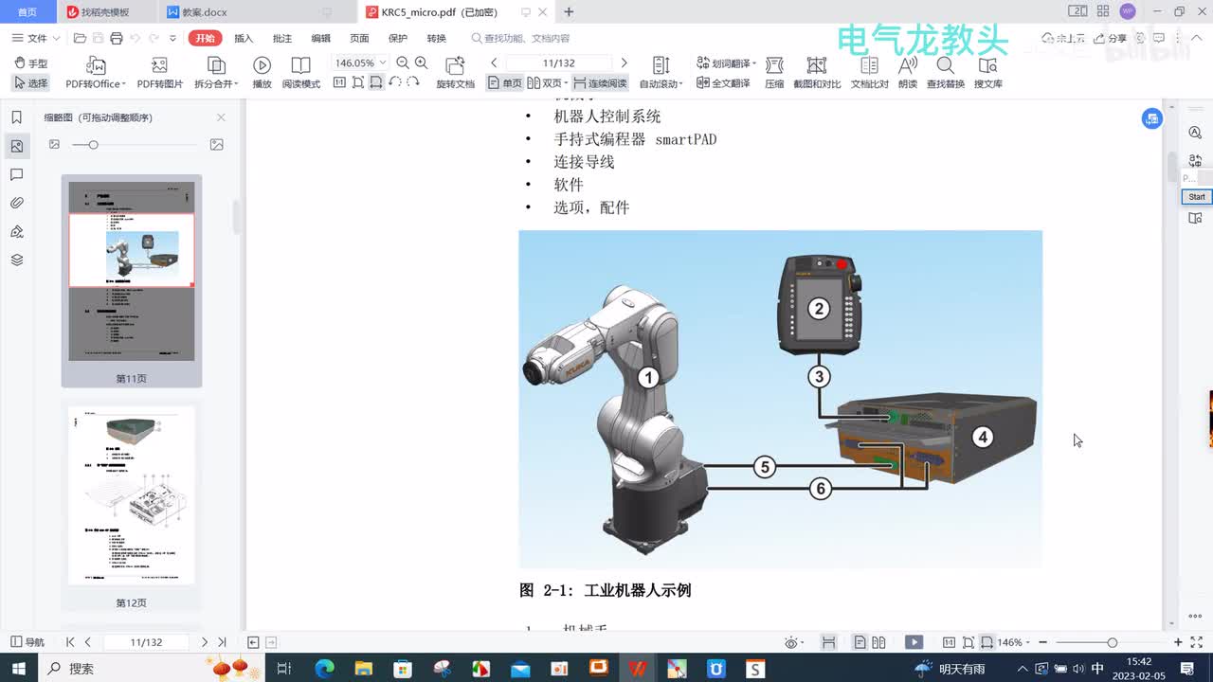Open the bookmark panel in left sidebar
The height and width of the screenshot is (682, 1213).
pyautogui.click(x=16, y=117)
